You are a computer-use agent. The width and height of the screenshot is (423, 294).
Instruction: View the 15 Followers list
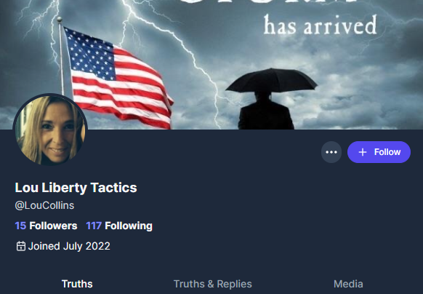(x=46, y=226)
